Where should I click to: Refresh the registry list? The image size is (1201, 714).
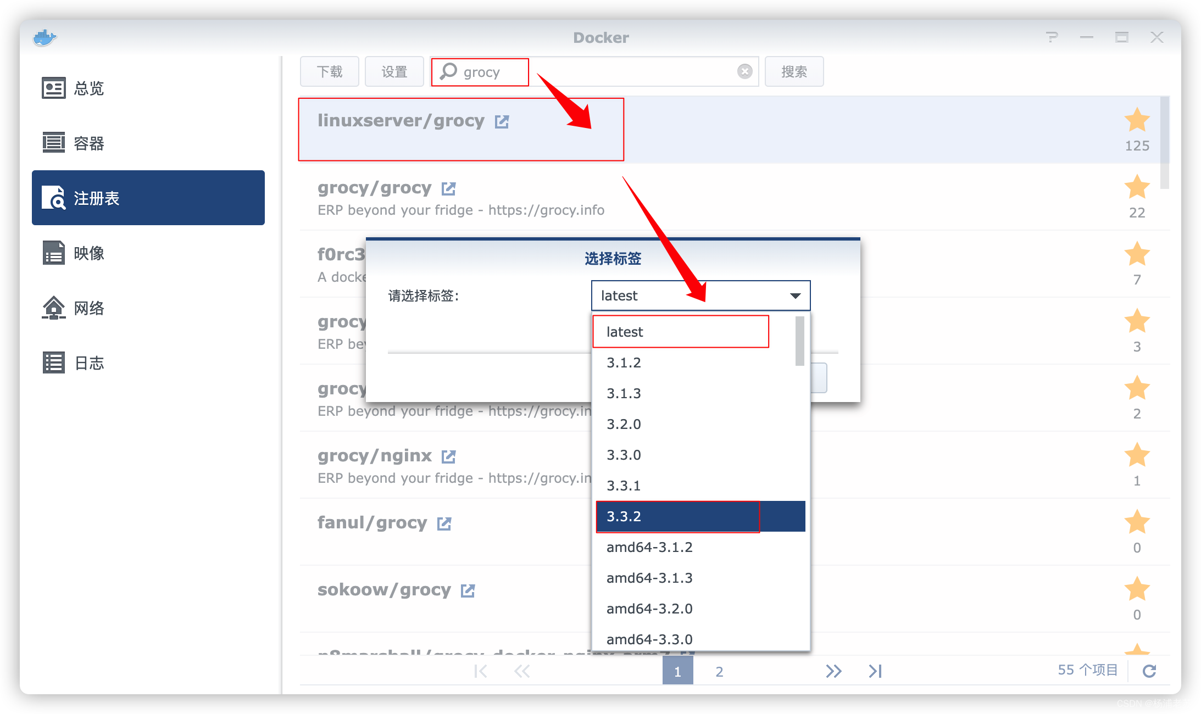(1150, 671)
